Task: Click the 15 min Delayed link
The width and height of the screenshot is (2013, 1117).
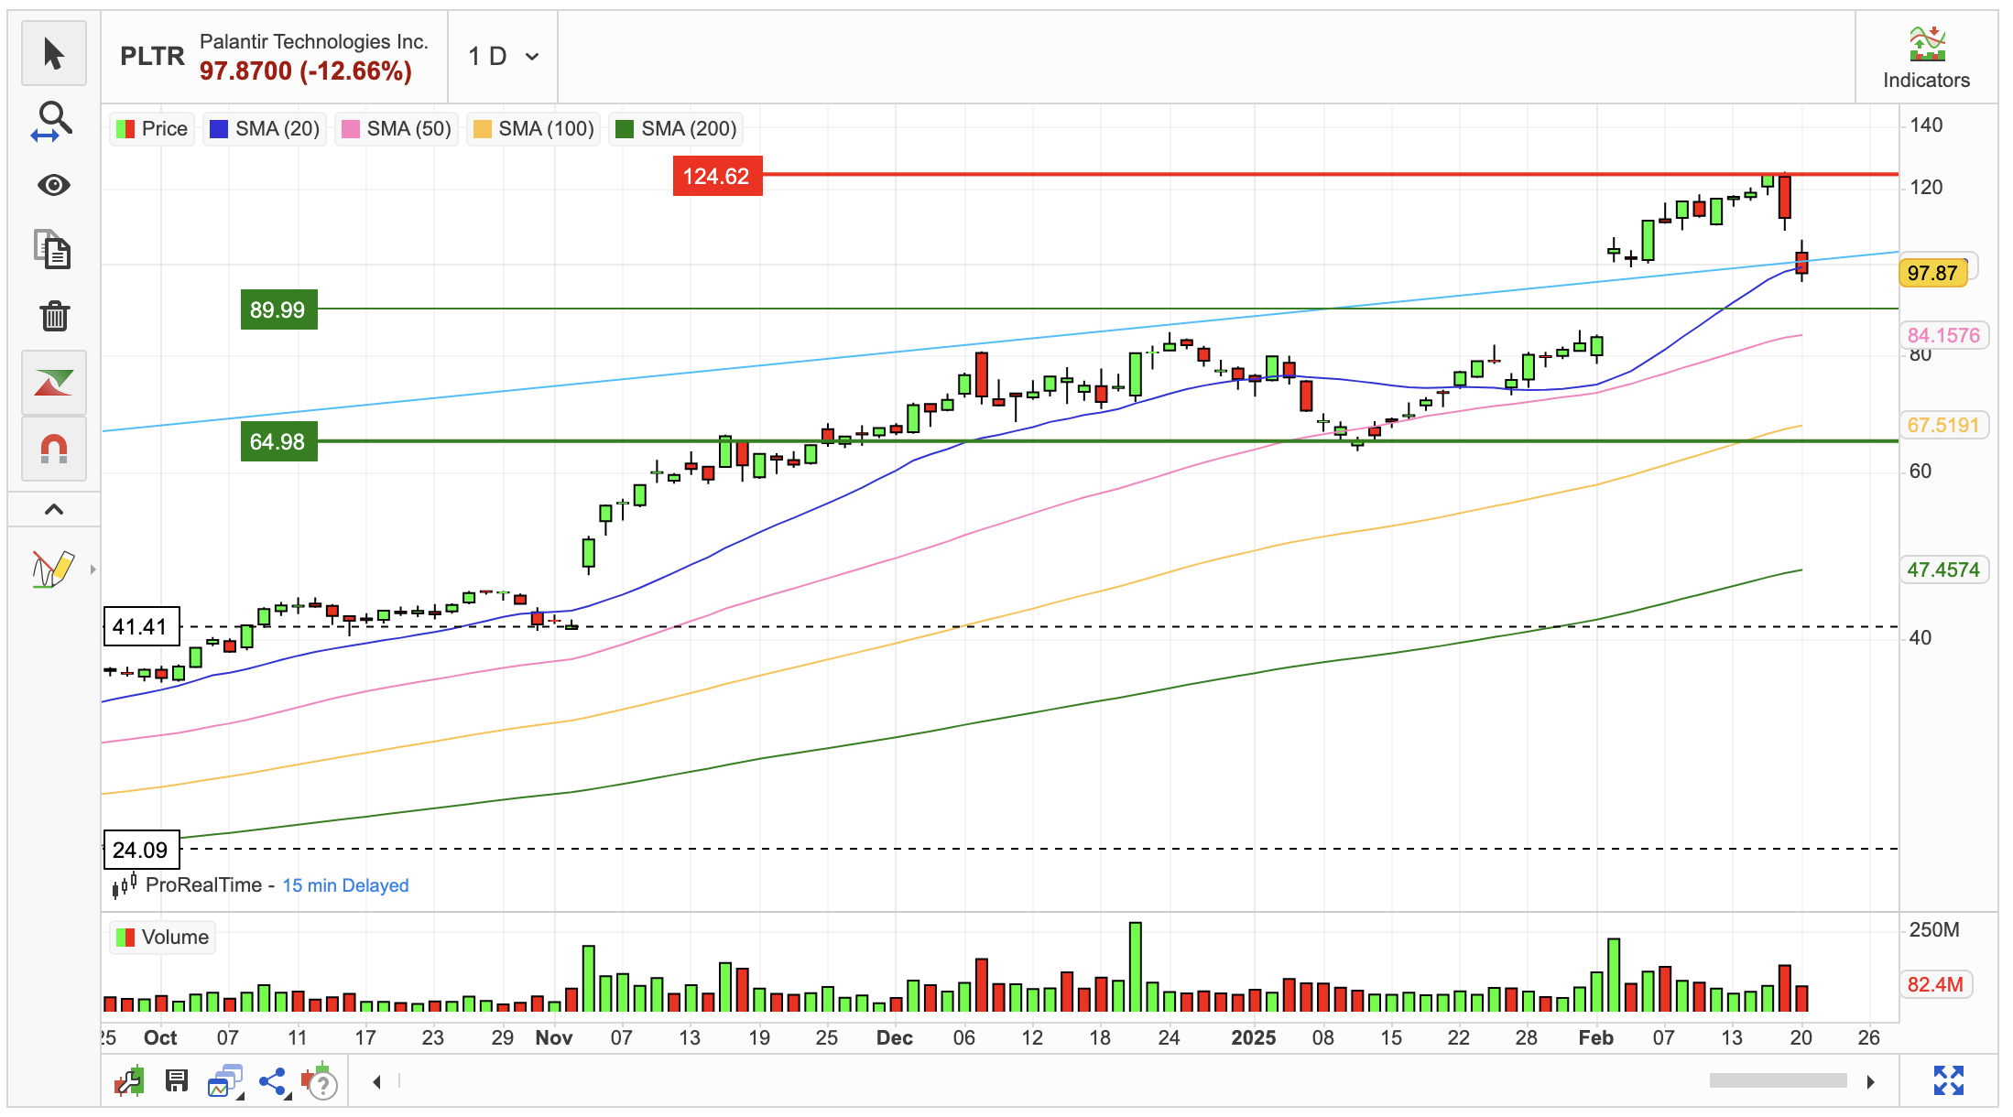Action: click(345, 885)
